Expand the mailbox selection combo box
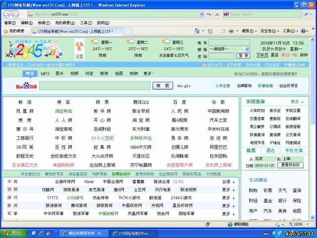Image resolution: width=317 pixels, height=238 pixels. [247, 49]
